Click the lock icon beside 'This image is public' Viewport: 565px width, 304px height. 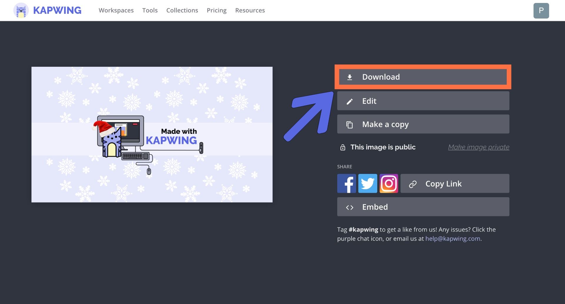pyautogui.click(x=343, y=147)
